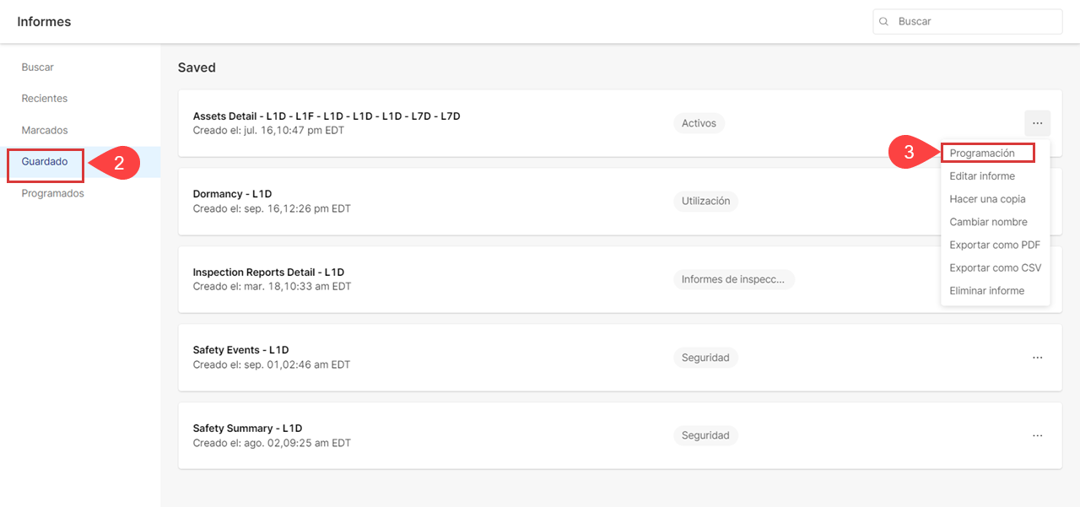This screenshot has height=507, width=1080.
Task: Open Recientes reports section
Action: point(45,99)
